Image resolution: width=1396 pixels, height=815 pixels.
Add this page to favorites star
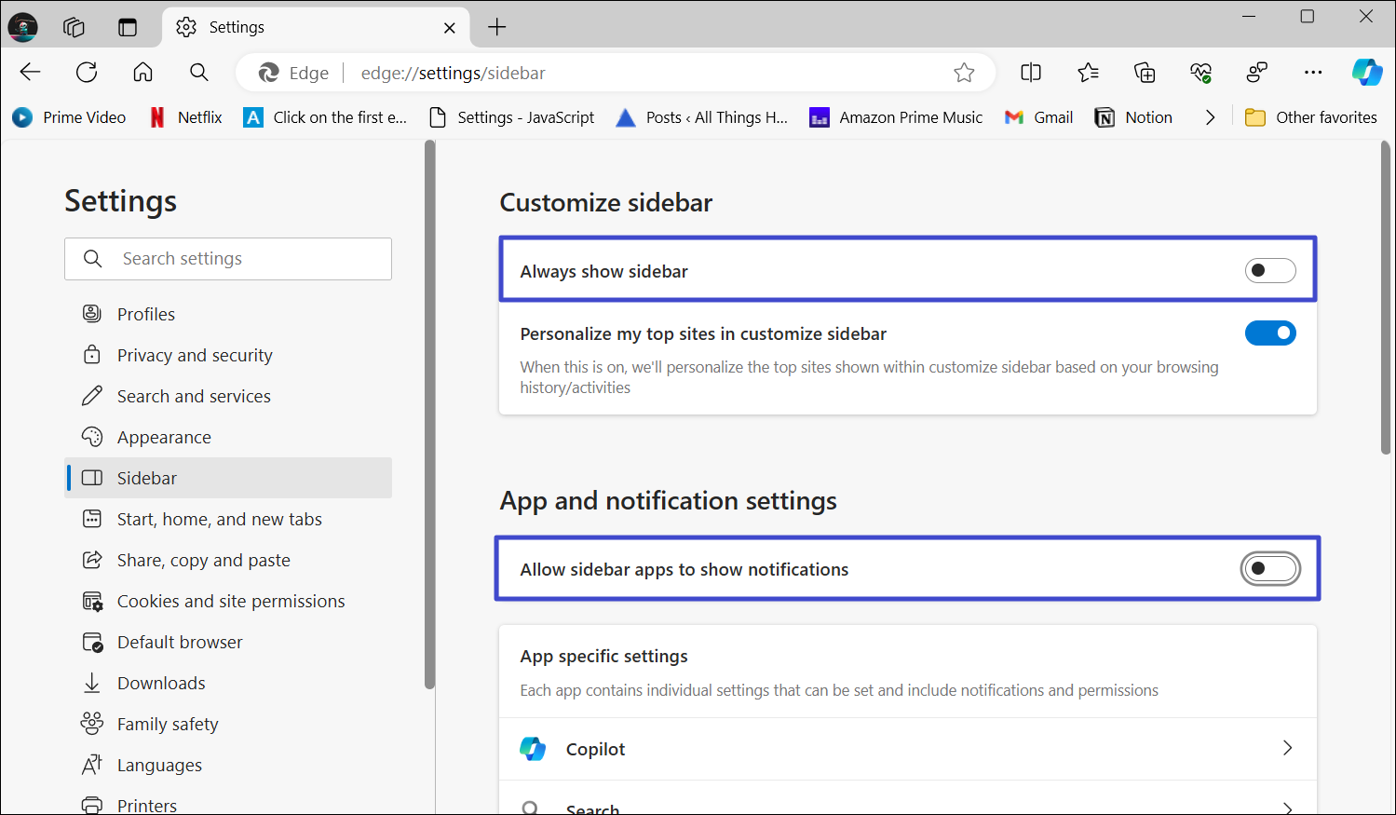point(964,73)
